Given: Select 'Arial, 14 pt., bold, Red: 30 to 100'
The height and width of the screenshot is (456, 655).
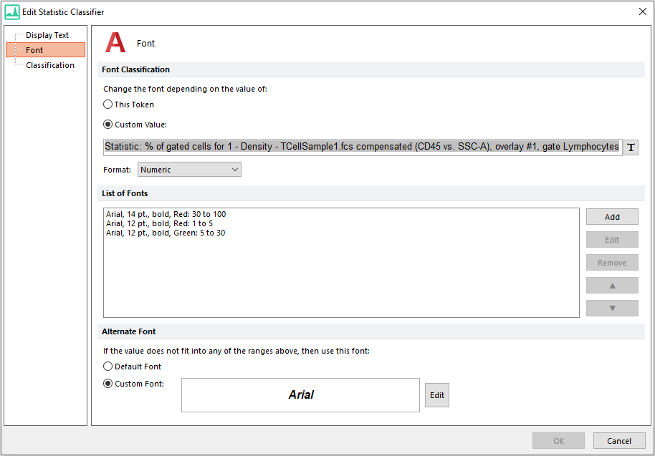Looking at the screenshot, I should [166, 214].
